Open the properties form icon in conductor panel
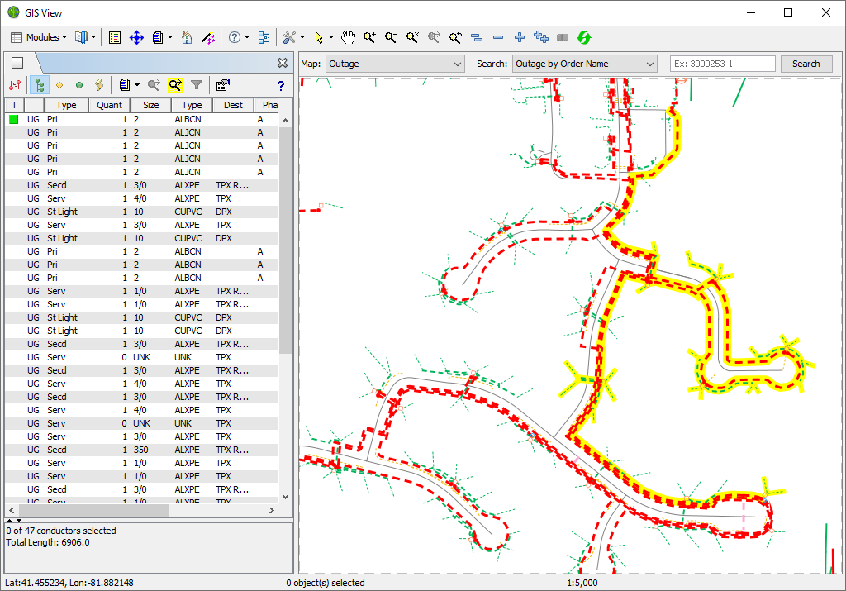 (223, 85)
